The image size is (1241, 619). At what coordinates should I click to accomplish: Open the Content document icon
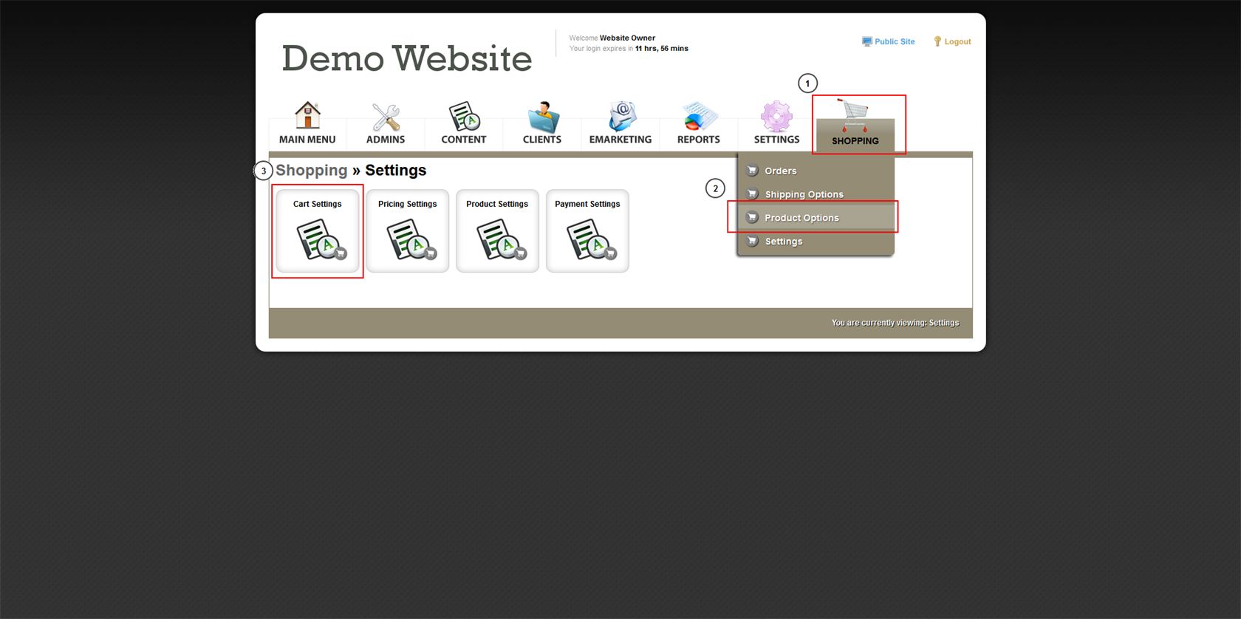pos(464,117)
